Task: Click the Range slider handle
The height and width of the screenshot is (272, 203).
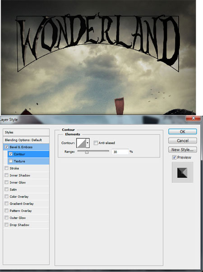Action: pyautogui.click(x=87, y=152)
